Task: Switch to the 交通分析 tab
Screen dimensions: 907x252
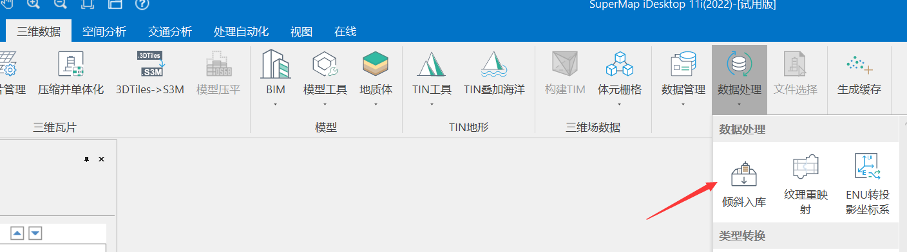Action: (x=170, y=32)
